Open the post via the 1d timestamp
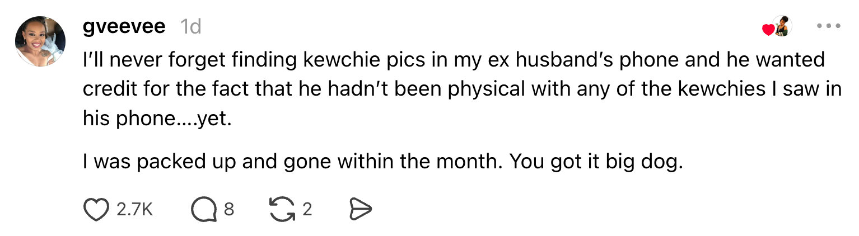Image resolution: width=859 pixels, height=236 pixels. 191,27
